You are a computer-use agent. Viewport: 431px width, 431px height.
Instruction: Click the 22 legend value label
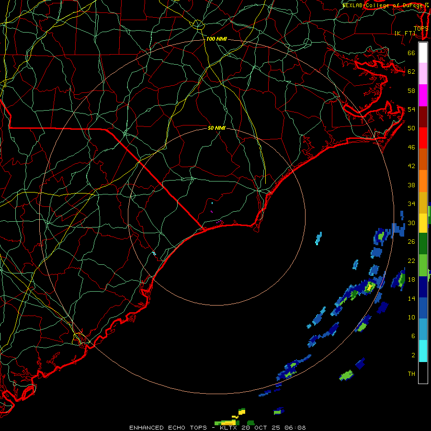pos(411,261)
